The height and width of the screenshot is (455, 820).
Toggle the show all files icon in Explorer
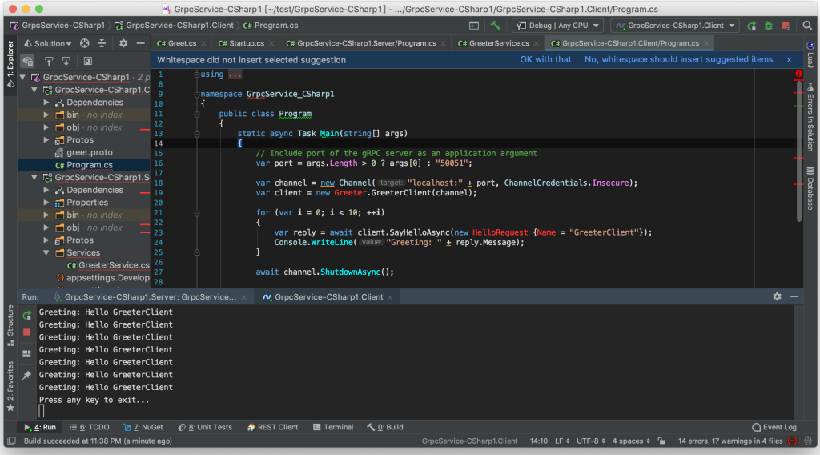[27, 61]
